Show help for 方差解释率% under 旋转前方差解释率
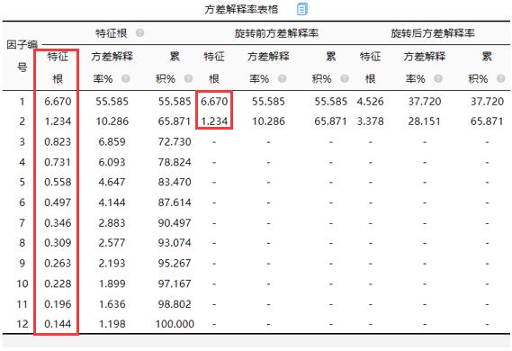Viewport: 512px width, 351px height. click(x=282, y=78)
